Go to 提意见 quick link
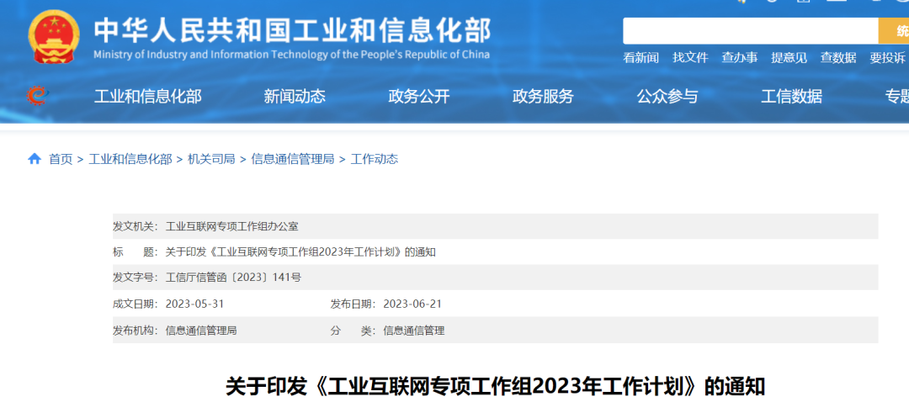This screenshot has height=418, width=909. (789, 58)
